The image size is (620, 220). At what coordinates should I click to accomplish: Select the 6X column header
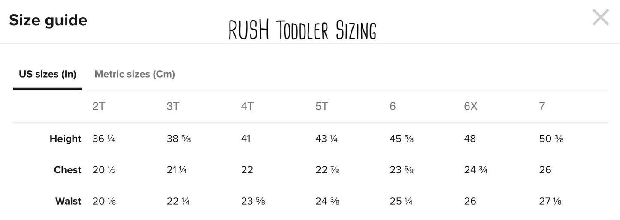(x=471, y=106)
